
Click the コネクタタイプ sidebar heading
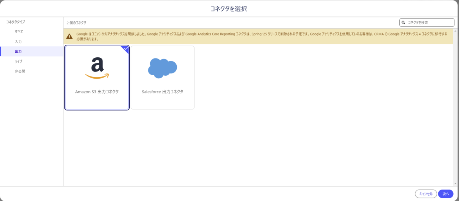16,22
